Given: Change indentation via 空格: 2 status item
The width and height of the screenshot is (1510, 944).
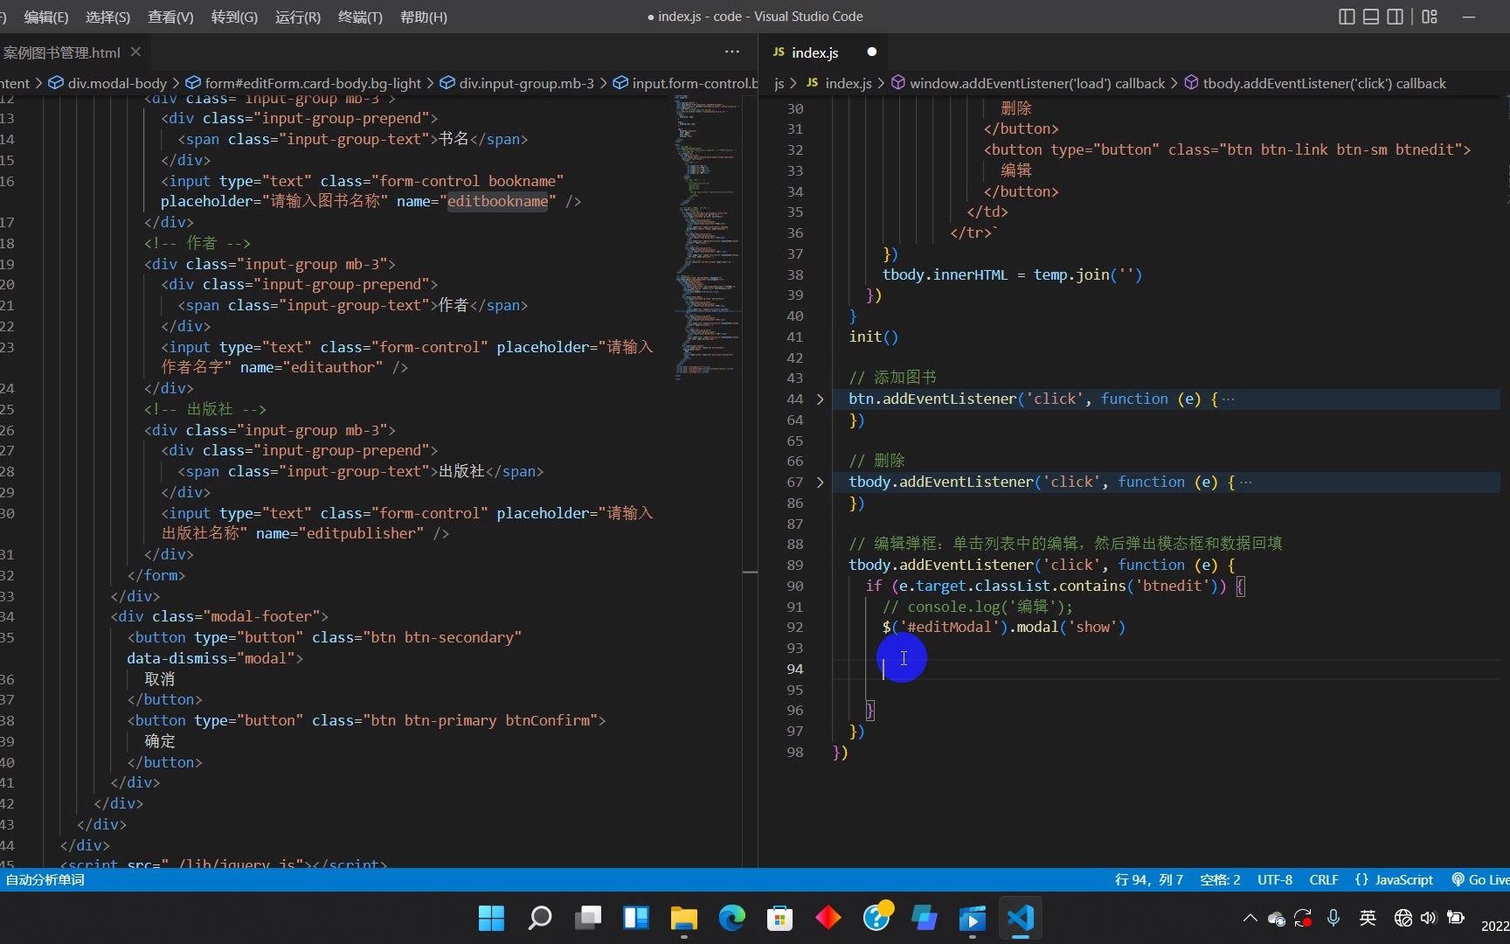Looking at the screenshot, I should [x=1220, y=879].
